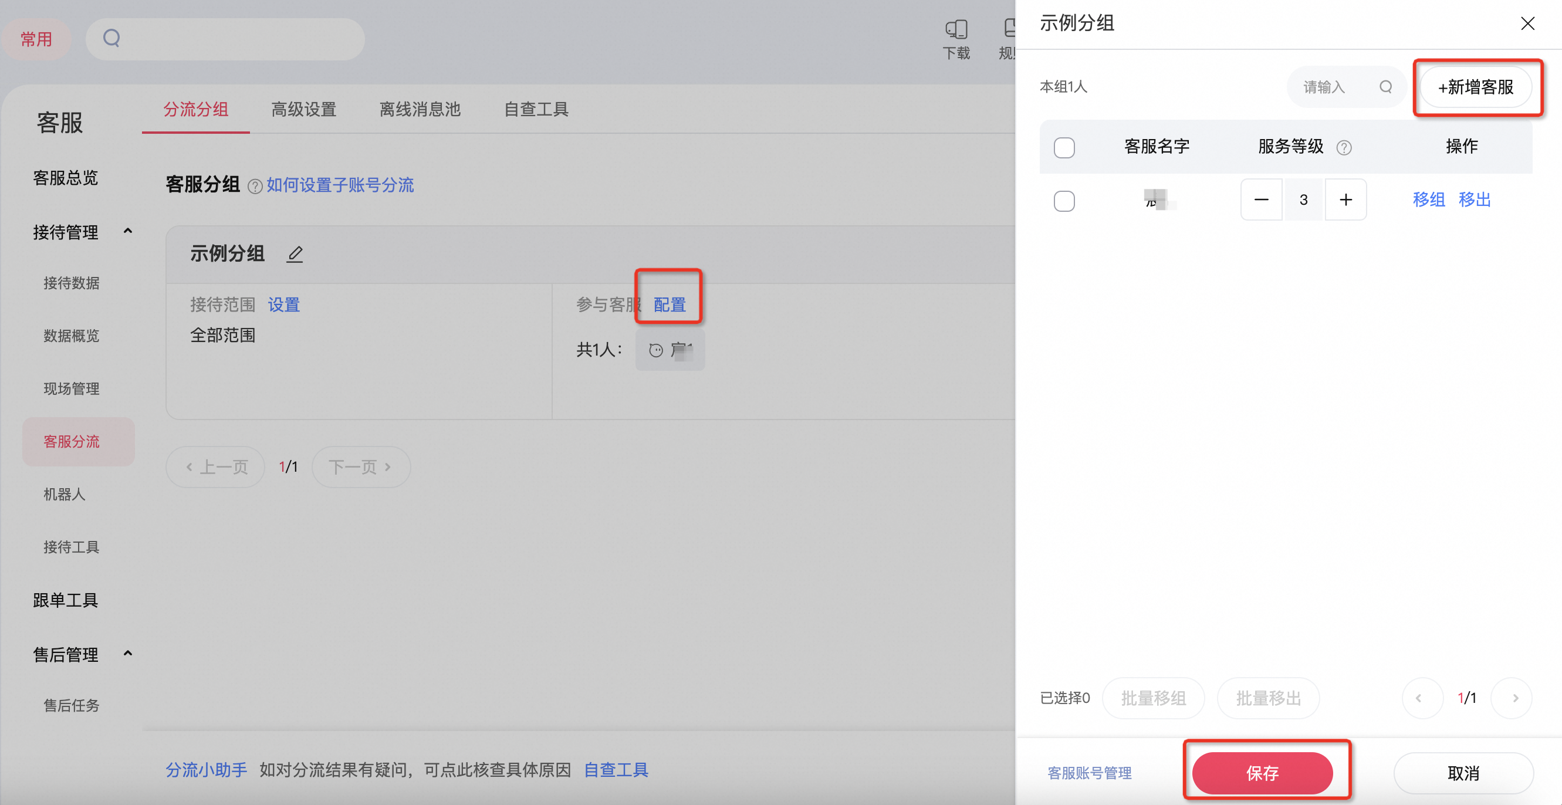Screen dimensions: 1562x805
Task: Decrease service level with minus button
Action: click(1261, 199)
